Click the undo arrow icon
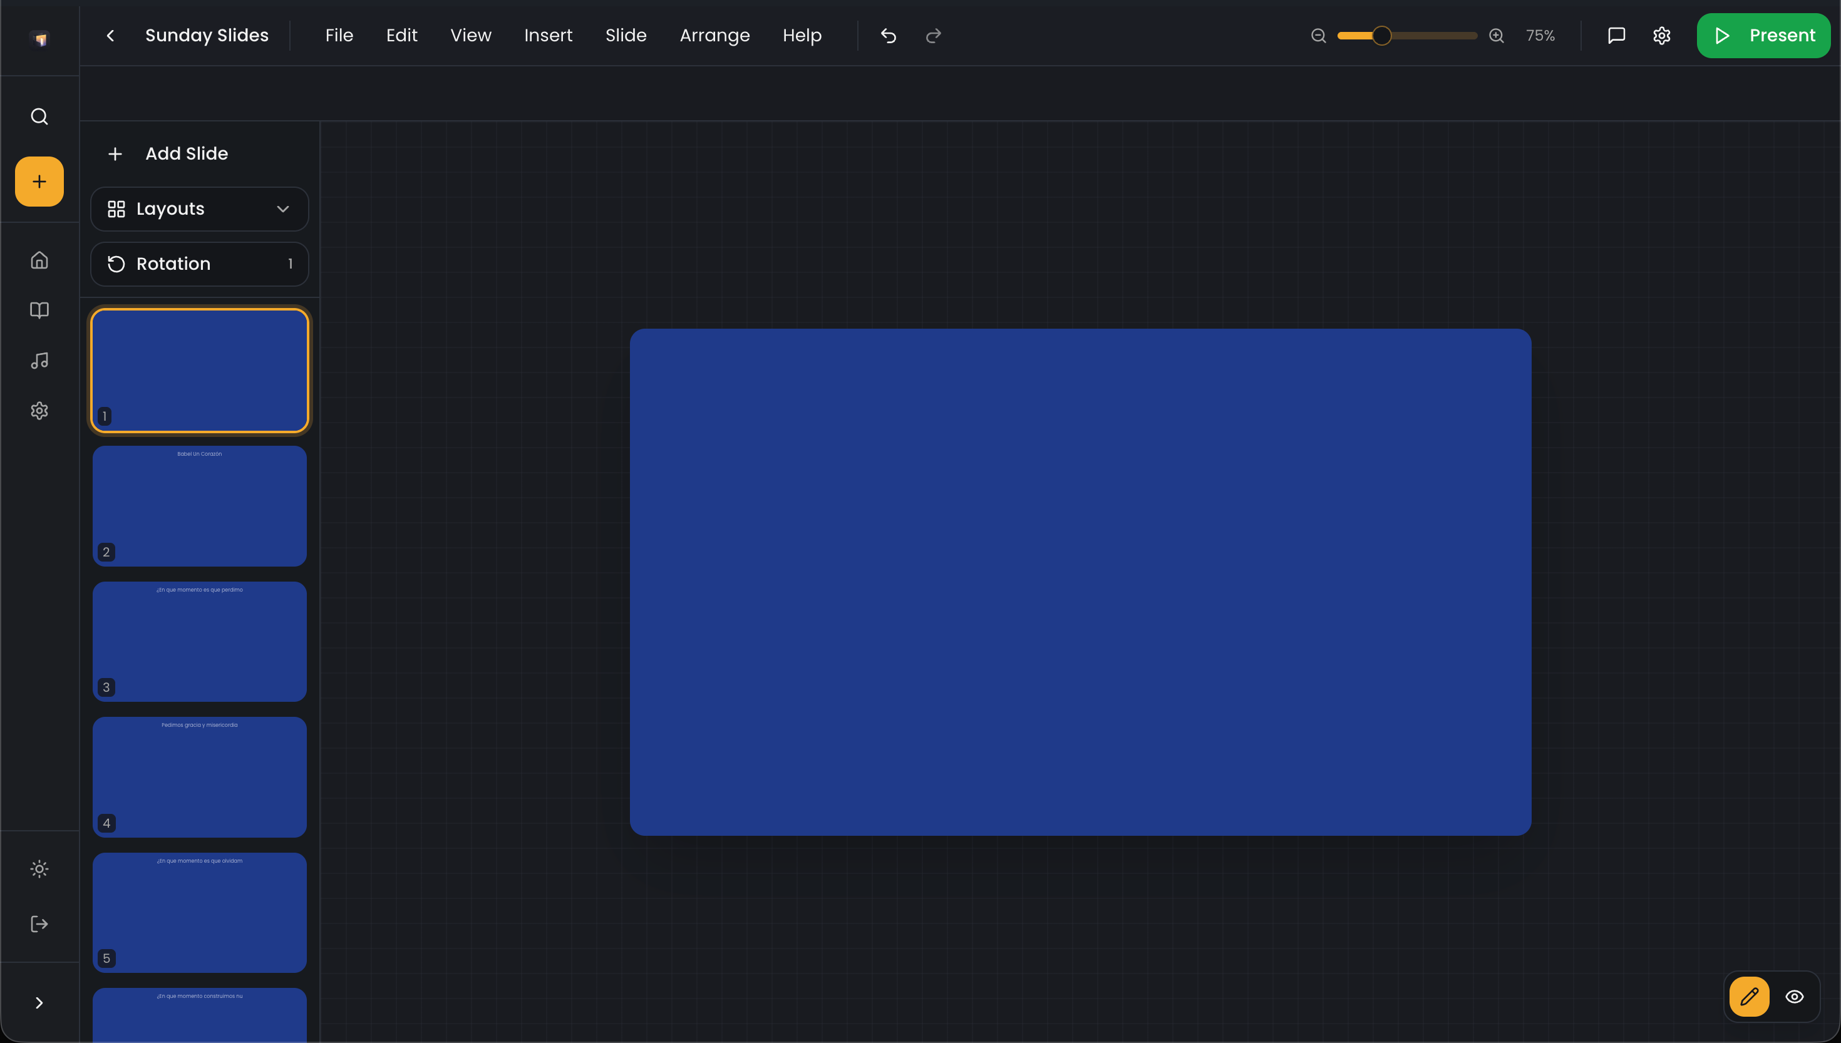Screen dimensions: 1841x1043 click(x=889, y=36)
